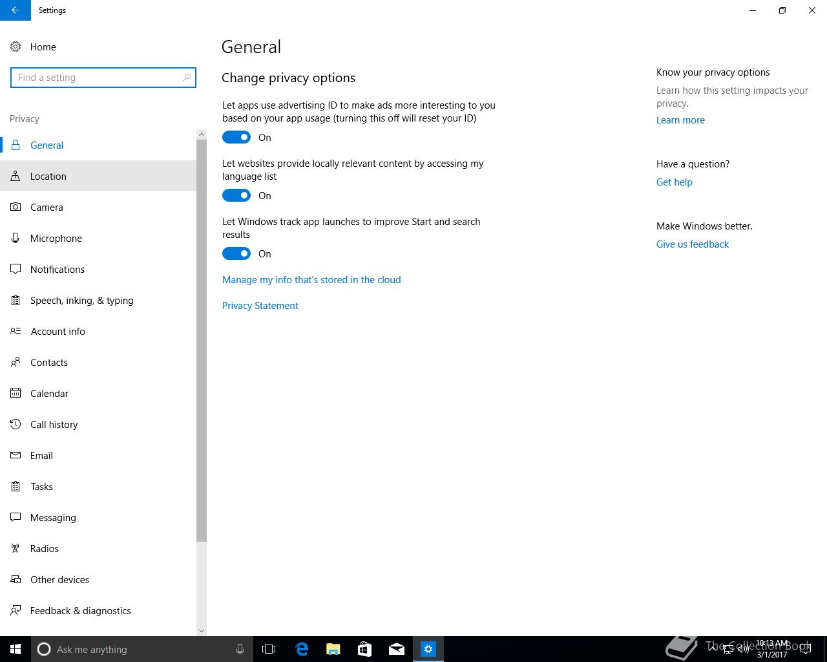The width and height of the screenshot is (827, 662).
Task: Click the Calendar icon in sidebar
Action: 16,393
